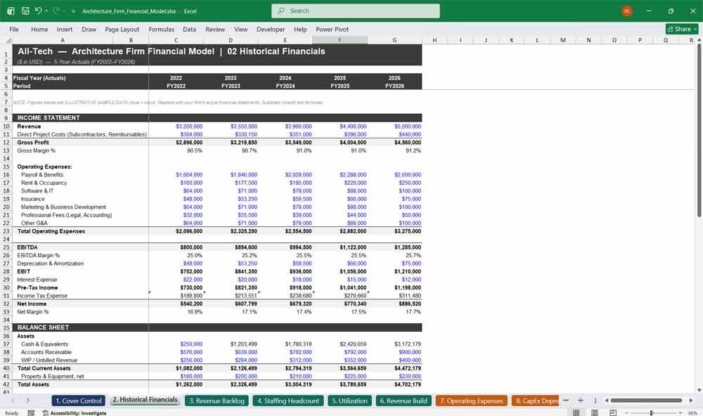The width and height of the screenshot is (703, 416).
Task: Click the vertical scroll down arrow
Action: click(x=699, y=390)
